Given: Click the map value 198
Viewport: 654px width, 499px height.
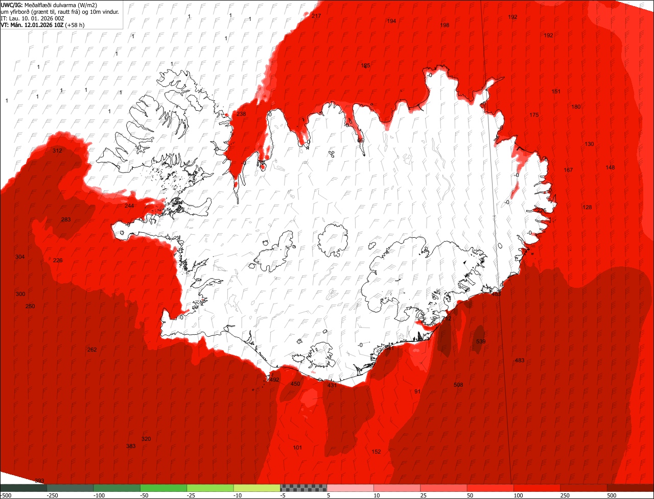Looking at the screenshot, I should (445, 25).
